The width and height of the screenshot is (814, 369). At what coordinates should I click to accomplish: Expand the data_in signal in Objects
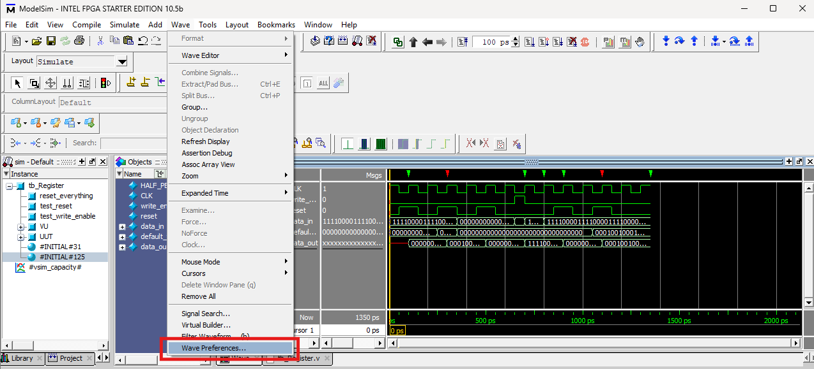pos(122,226)
